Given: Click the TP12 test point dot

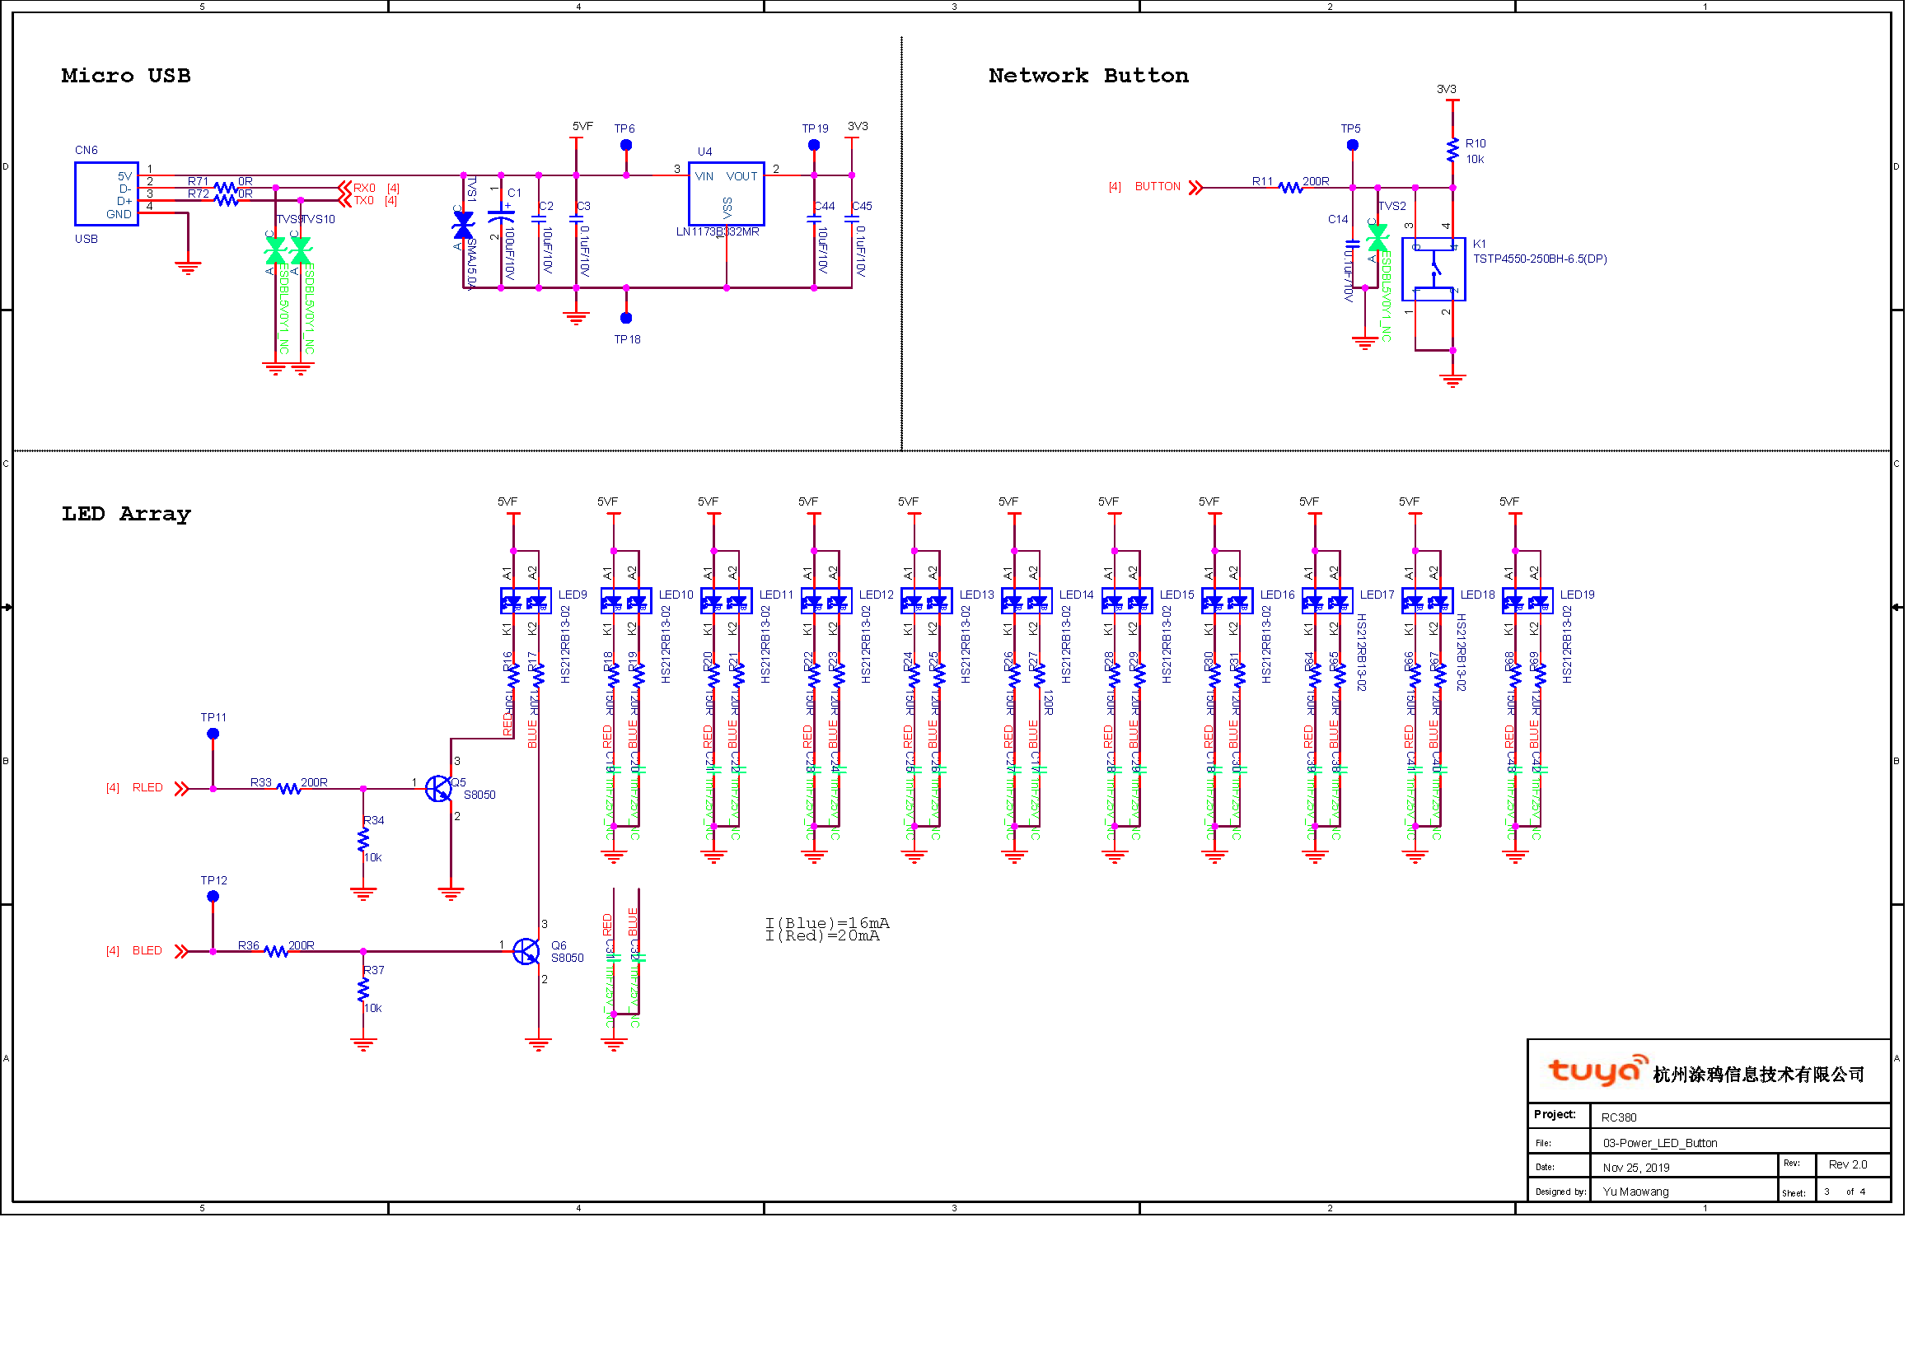Looking at the screenshot, I should click(x=213, y=897).
